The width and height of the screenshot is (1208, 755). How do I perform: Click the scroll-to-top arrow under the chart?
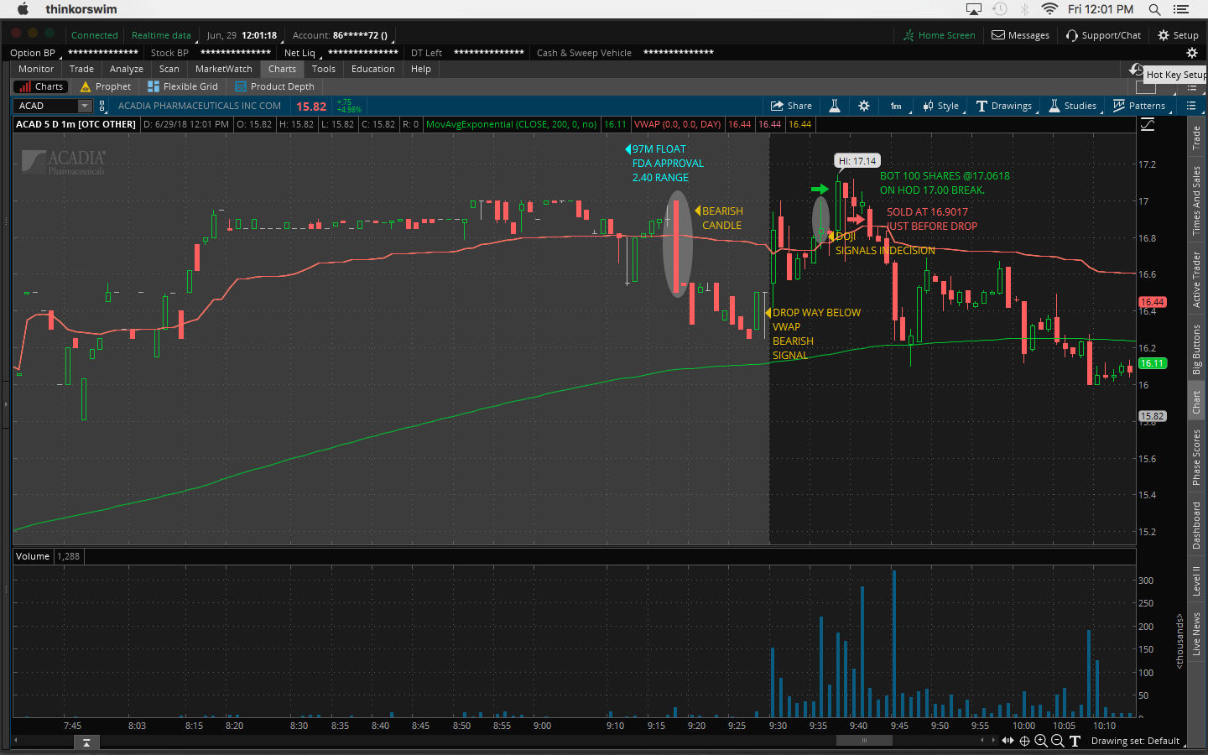86,742
